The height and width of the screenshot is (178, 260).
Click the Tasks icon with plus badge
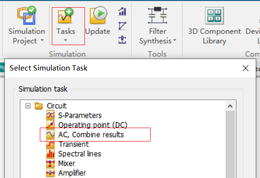pyautogui.click(x=66, y=16)
